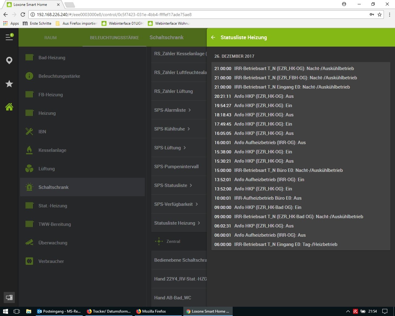Viewport: 395px width, 316px height.
Task: Open favorites via the star icon
Action: click(9, 84)
